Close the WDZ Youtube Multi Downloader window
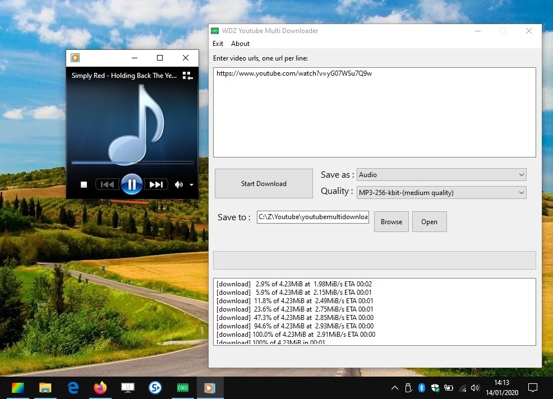The image size is (553, 399). 529,31
